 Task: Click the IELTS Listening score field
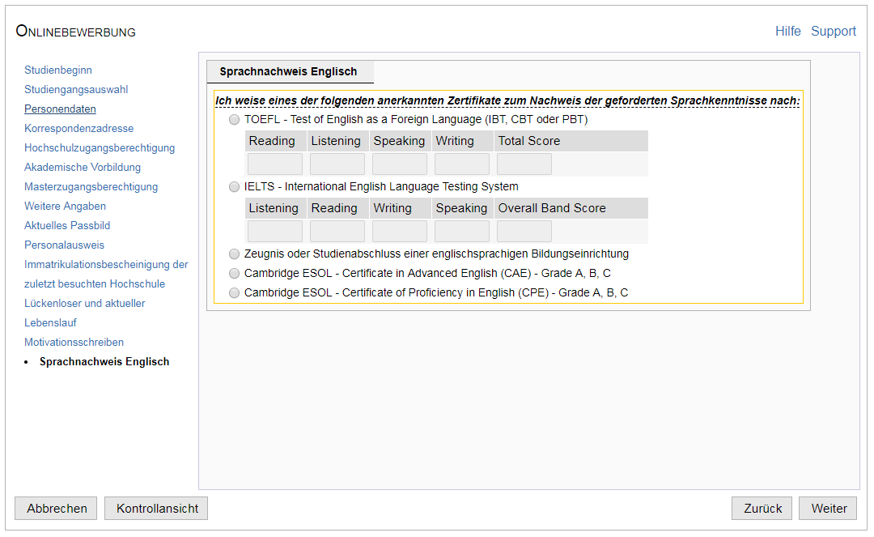[275, 232]
